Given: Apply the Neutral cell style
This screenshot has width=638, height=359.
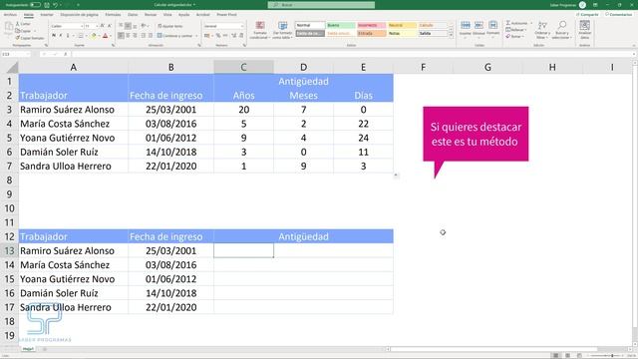Looking at the screenshot, I should click(x=402, y=25).
